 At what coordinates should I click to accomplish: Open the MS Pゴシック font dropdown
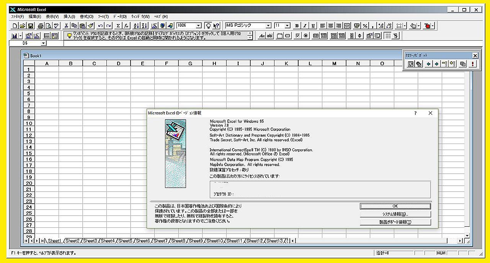coord(268,26)
